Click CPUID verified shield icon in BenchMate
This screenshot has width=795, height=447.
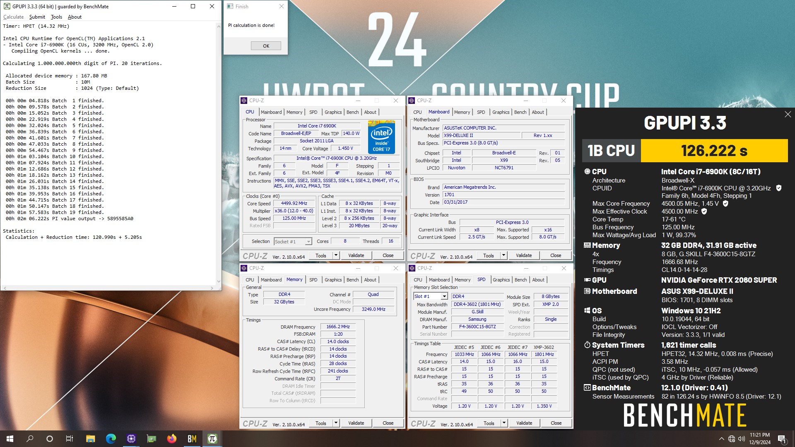pos(778,188)
